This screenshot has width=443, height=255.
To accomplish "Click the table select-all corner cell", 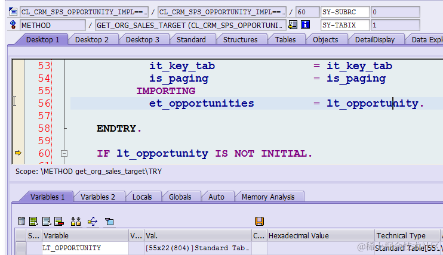I will click(x=20, y=235).
